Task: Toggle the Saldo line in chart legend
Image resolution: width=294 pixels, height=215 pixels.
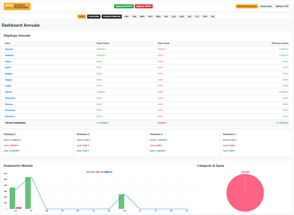Action: point(109,172)
